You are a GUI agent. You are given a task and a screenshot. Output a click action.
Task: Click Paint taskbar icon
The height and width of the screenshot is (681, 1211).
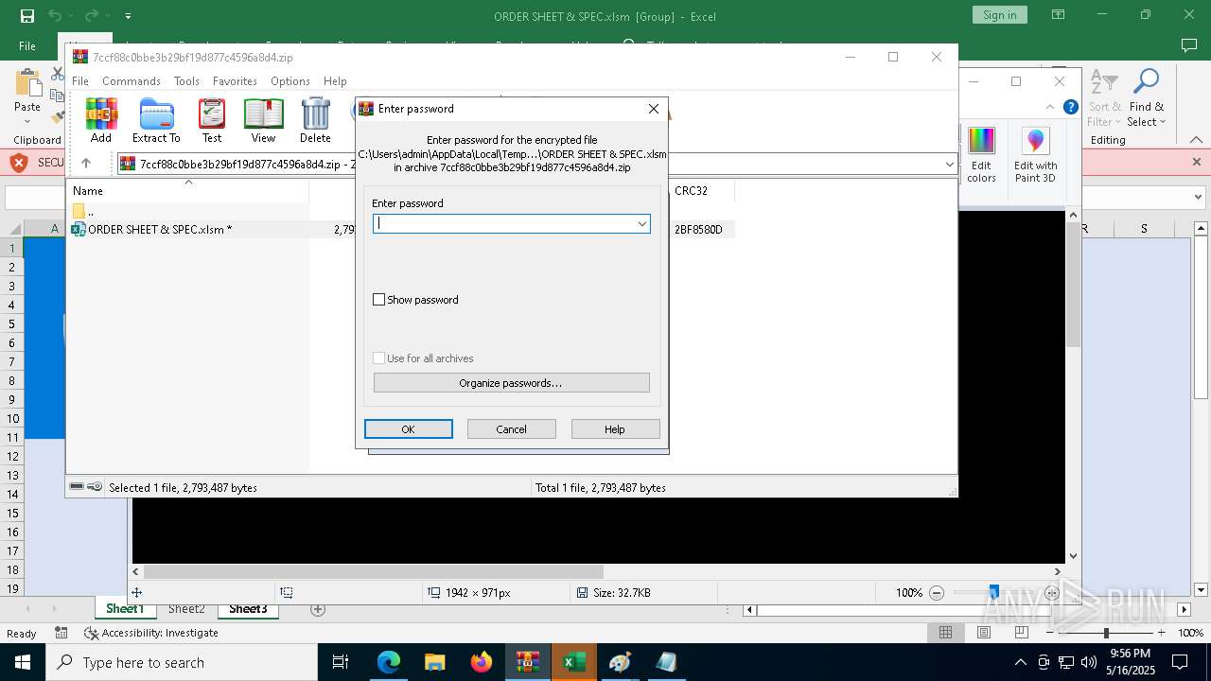(x=620, y=662)
